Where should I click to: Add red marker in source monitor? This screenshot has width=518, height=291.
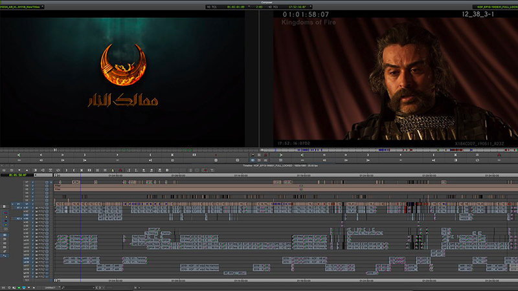coord(216,155)
